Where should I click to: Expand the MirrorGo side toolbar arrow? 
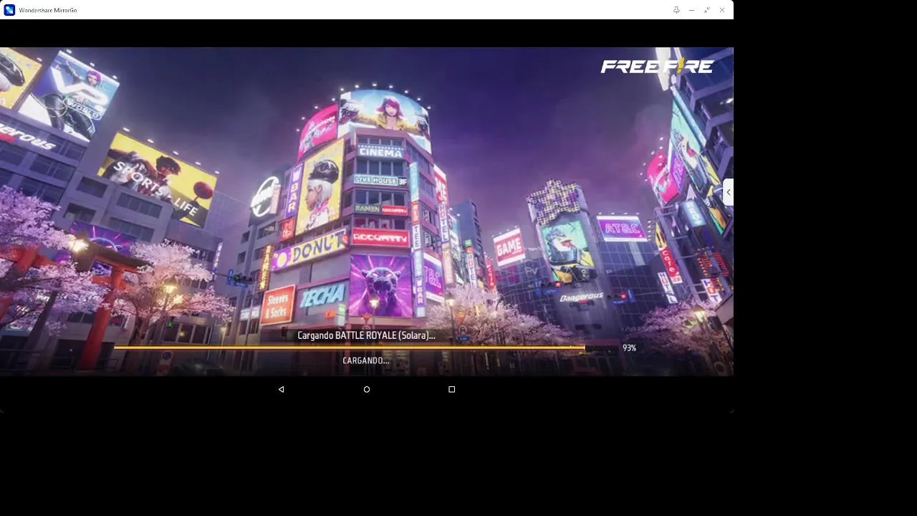[x=729, y=192]
